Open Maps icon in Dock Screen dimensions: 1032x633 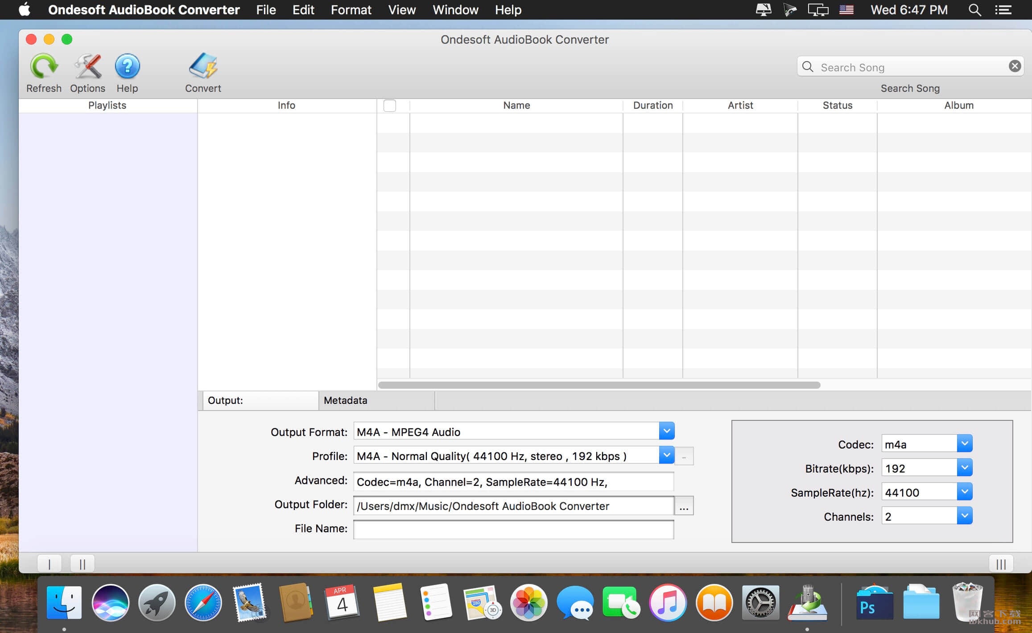point(482,603)
